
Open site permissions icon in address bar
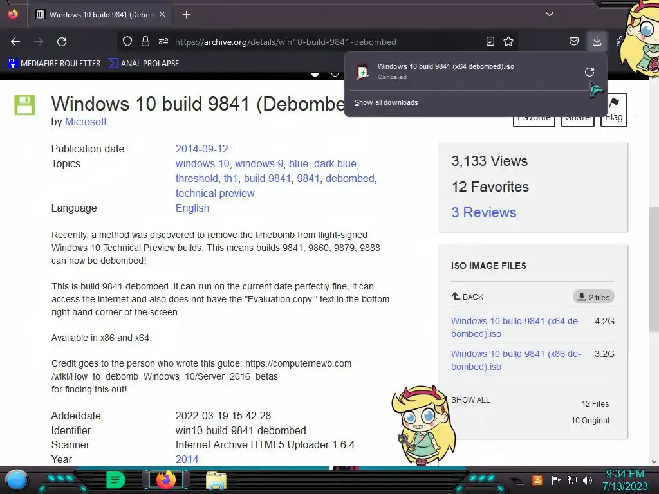pos(163,41)
